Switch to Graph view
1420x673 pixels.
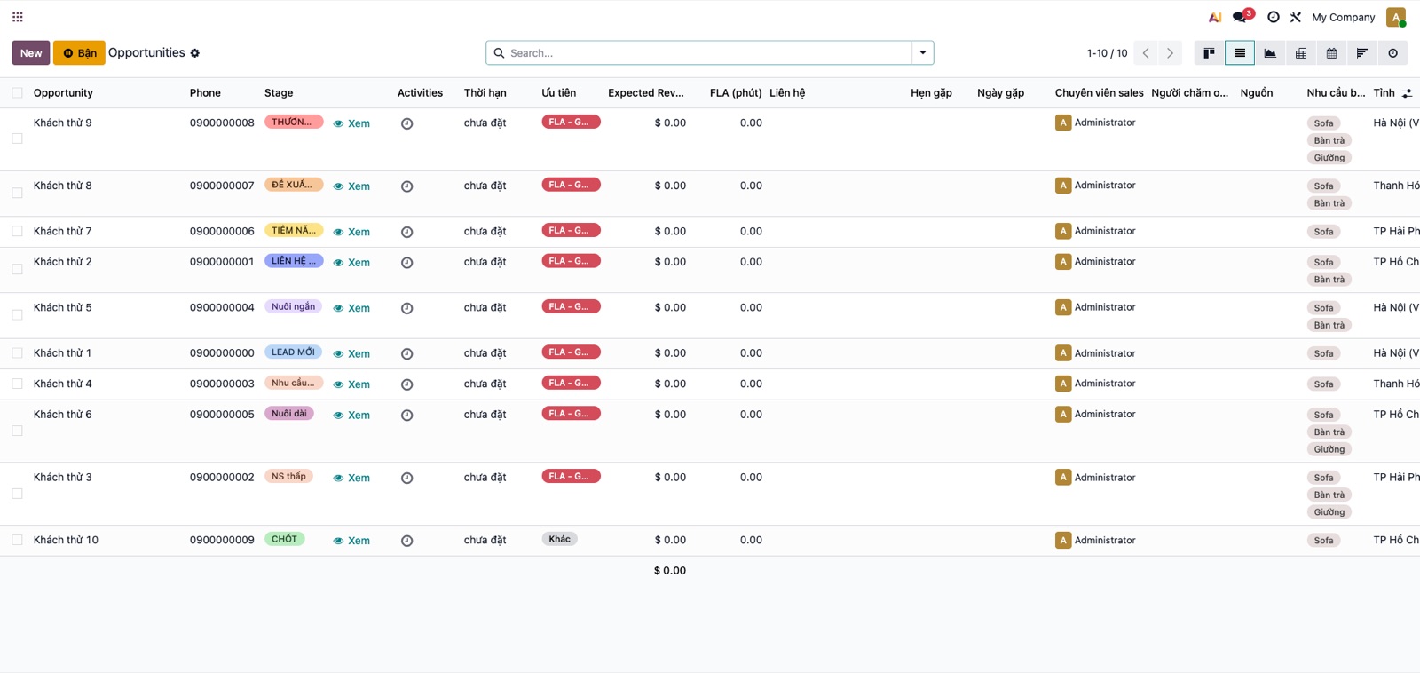coord(1270,53)
